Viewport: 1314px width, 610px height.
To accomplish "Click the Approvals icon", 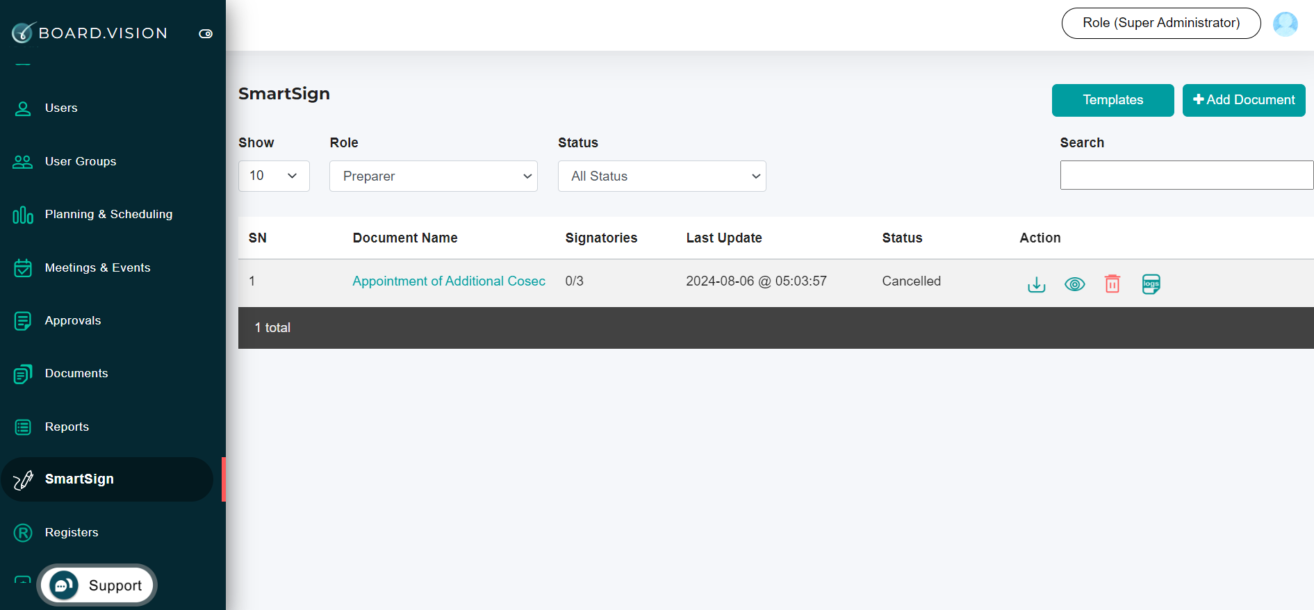I will click(23, 321).
